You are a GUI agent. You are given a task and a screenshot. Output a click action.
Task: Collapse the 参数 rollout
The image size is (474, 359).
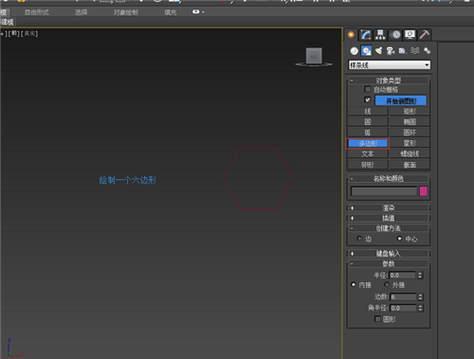tap(389, 263)
